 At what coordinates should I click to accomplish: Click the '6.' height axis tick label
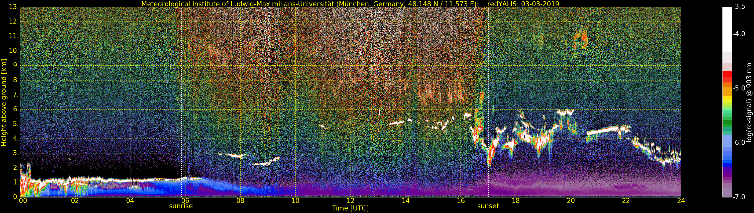16,110
